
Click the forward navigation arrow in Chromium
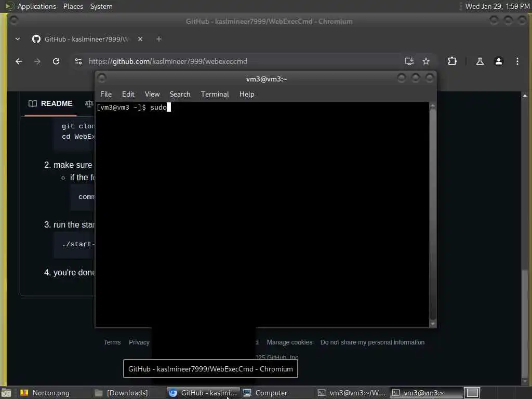pos(37,61)
